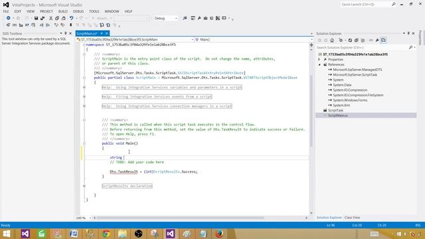
Task: Click the Quick Launch search magnifier icon
Action: tap(394, 5)
